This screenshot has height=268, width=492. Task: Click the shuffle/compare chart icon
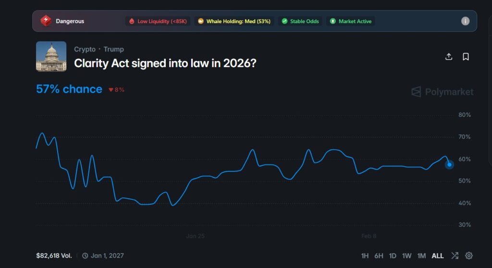[455, 256]
